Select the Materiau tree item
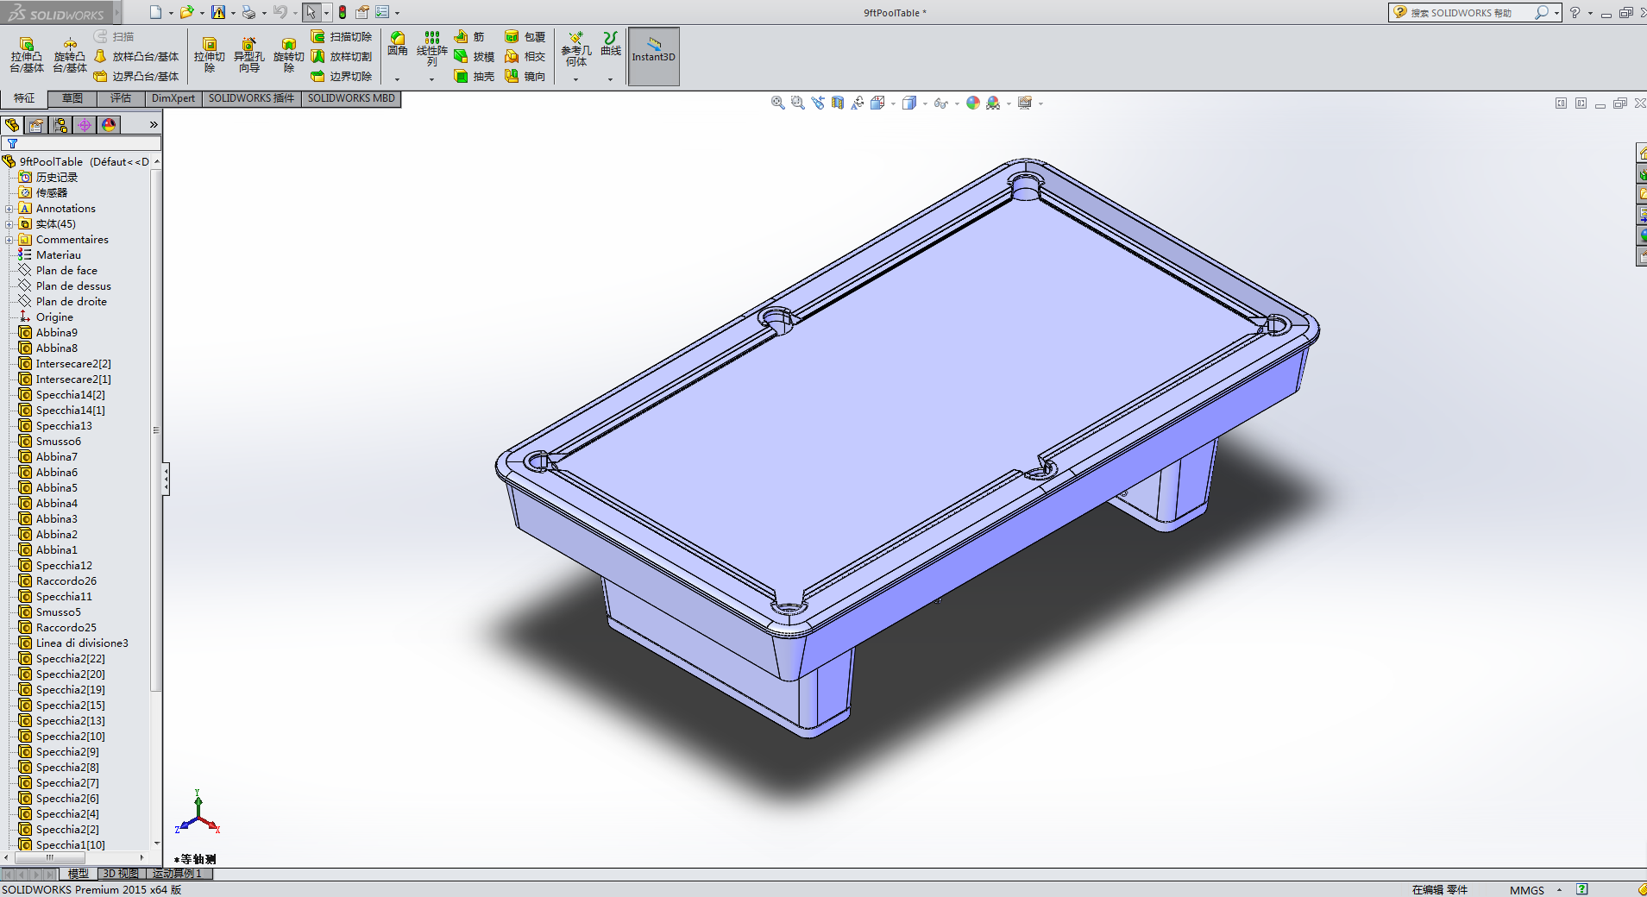1647x897 pixels. (59, 255)
